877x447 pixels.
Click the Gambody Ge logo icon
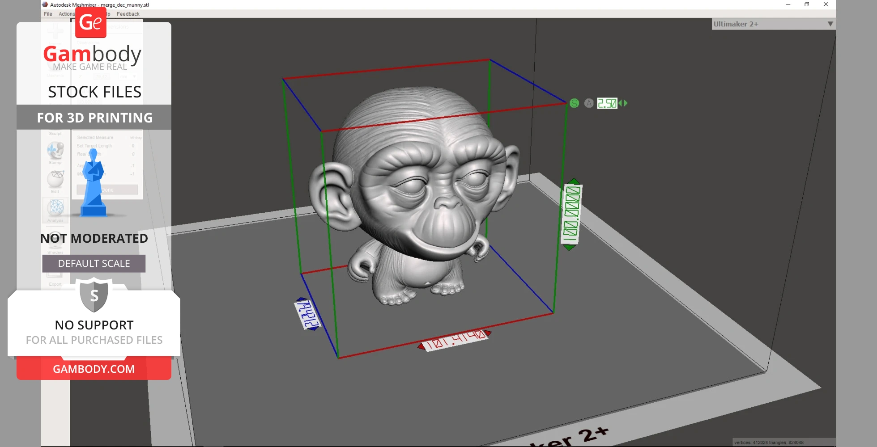(x=91, y=22)
